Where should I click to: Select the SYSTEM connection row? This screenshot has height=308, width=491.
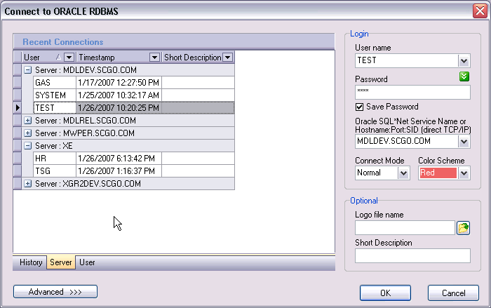51,95
